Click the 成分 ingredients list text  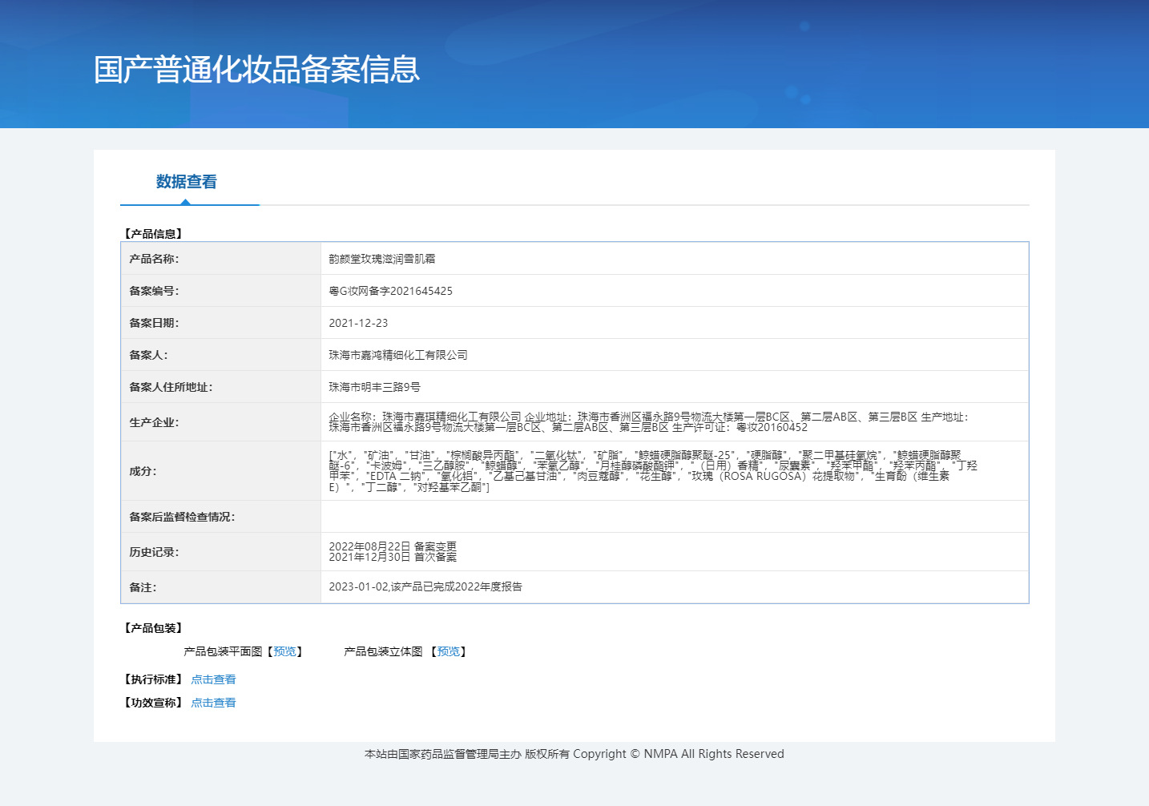[x=653, y=471]
